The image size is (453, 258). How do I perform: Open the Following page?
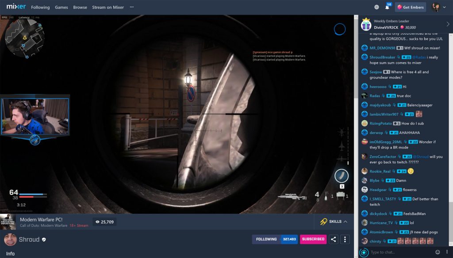click(40, 7)
